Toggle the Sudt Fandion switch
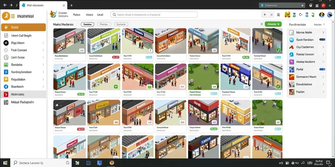 pos(322,39)
